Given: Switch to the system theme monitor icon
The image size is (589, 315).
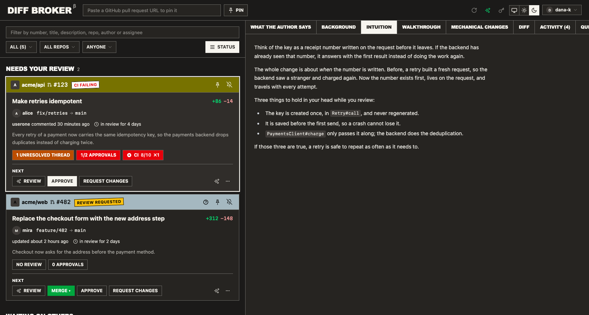Looking at the screenshot, I should 514,10.
